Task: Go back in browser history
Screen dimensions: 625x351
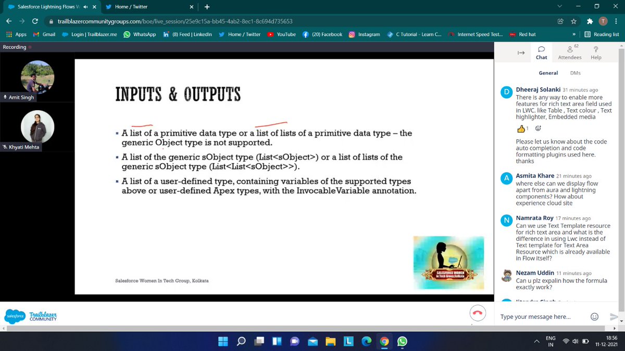Action: click(x=9, y=21)
